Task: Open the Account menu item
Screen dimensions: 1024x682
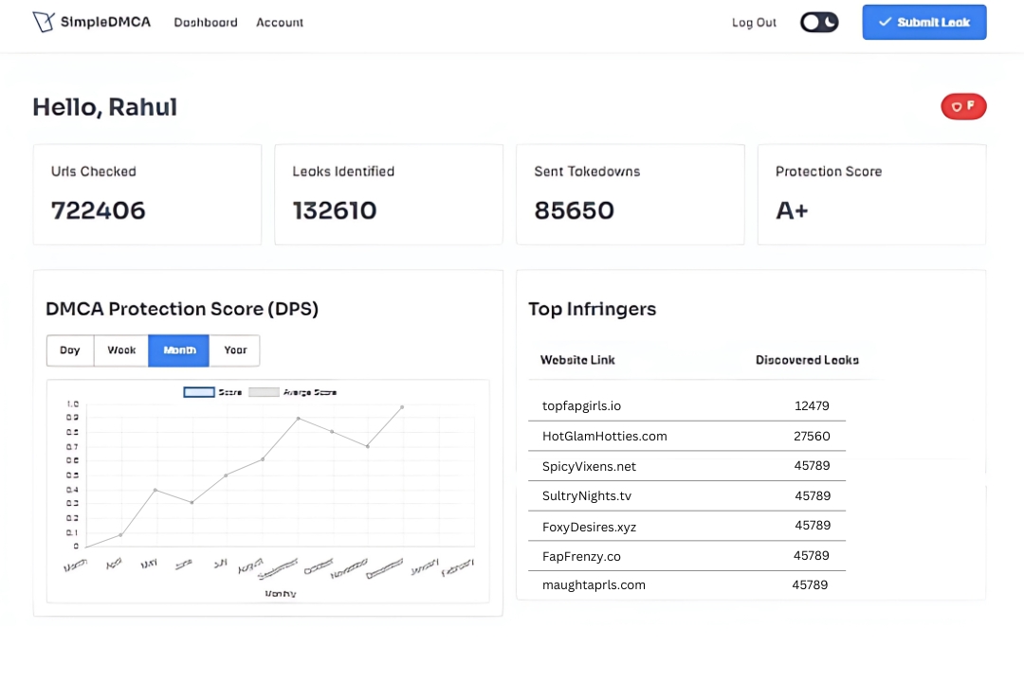Action: [x=280, y=22]
